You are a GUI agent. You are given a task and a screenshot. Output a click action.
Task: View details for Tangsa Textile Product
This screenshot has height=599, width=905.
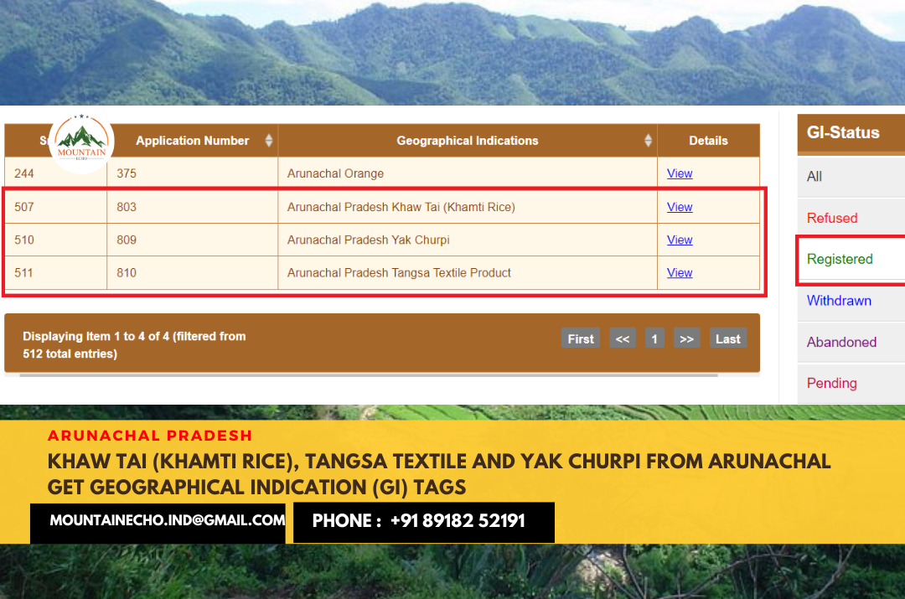(x=680, y=272)
